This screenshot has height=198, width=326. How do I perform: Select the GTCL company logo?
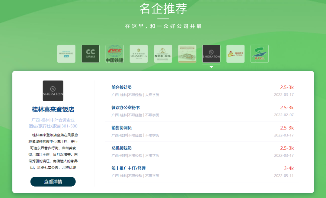tap(260, 54)
